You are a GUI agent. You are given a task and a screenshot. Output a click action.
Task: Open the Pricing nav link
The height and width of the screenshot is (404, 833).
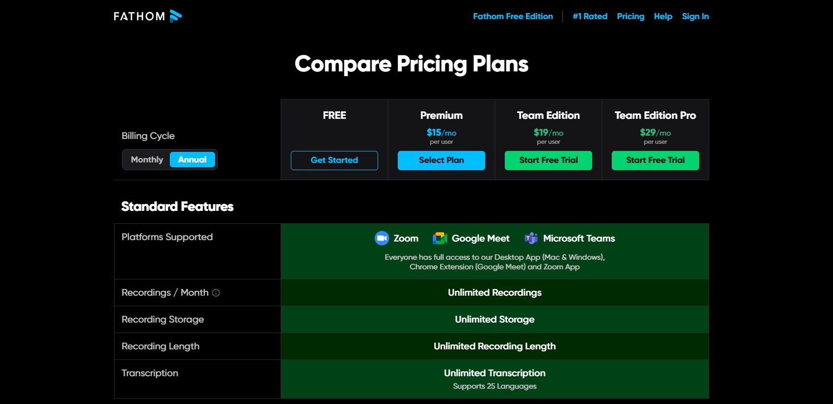click(x=631, y=16)
